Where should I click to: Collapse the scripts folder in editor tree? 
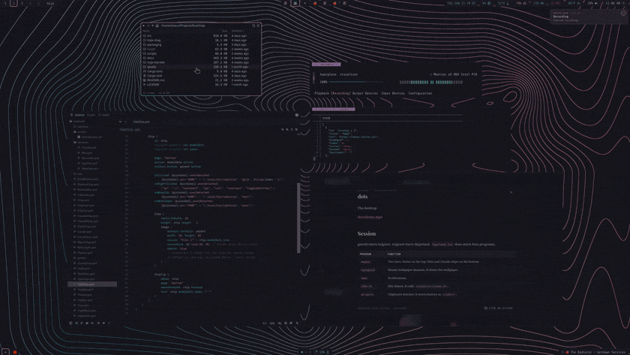(x=82, y=131)
